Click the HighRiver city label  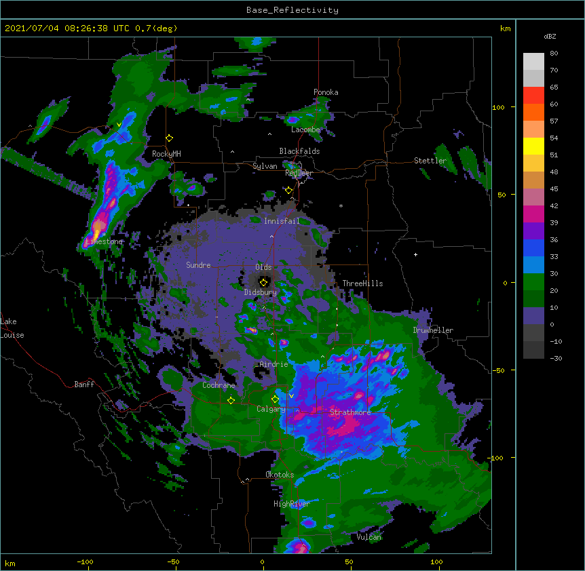coord(292,504)
